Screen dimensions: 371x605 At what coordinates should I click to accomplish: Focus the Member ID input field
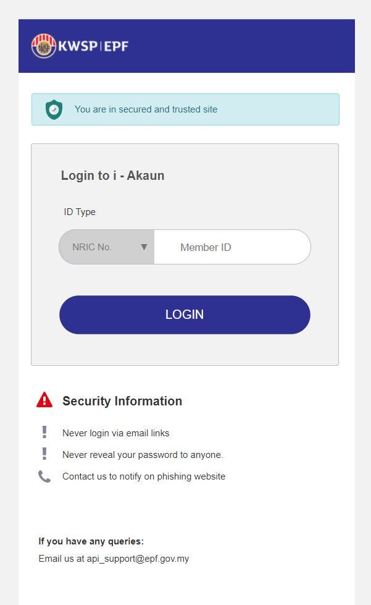(x=232, y=247)
